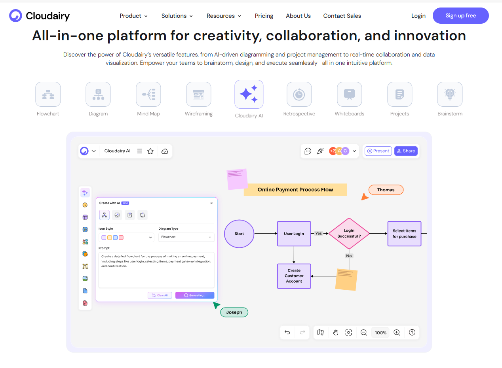The image size is (502, 368).
Task: Select the Projects feature icon
Action: (399, 94)
